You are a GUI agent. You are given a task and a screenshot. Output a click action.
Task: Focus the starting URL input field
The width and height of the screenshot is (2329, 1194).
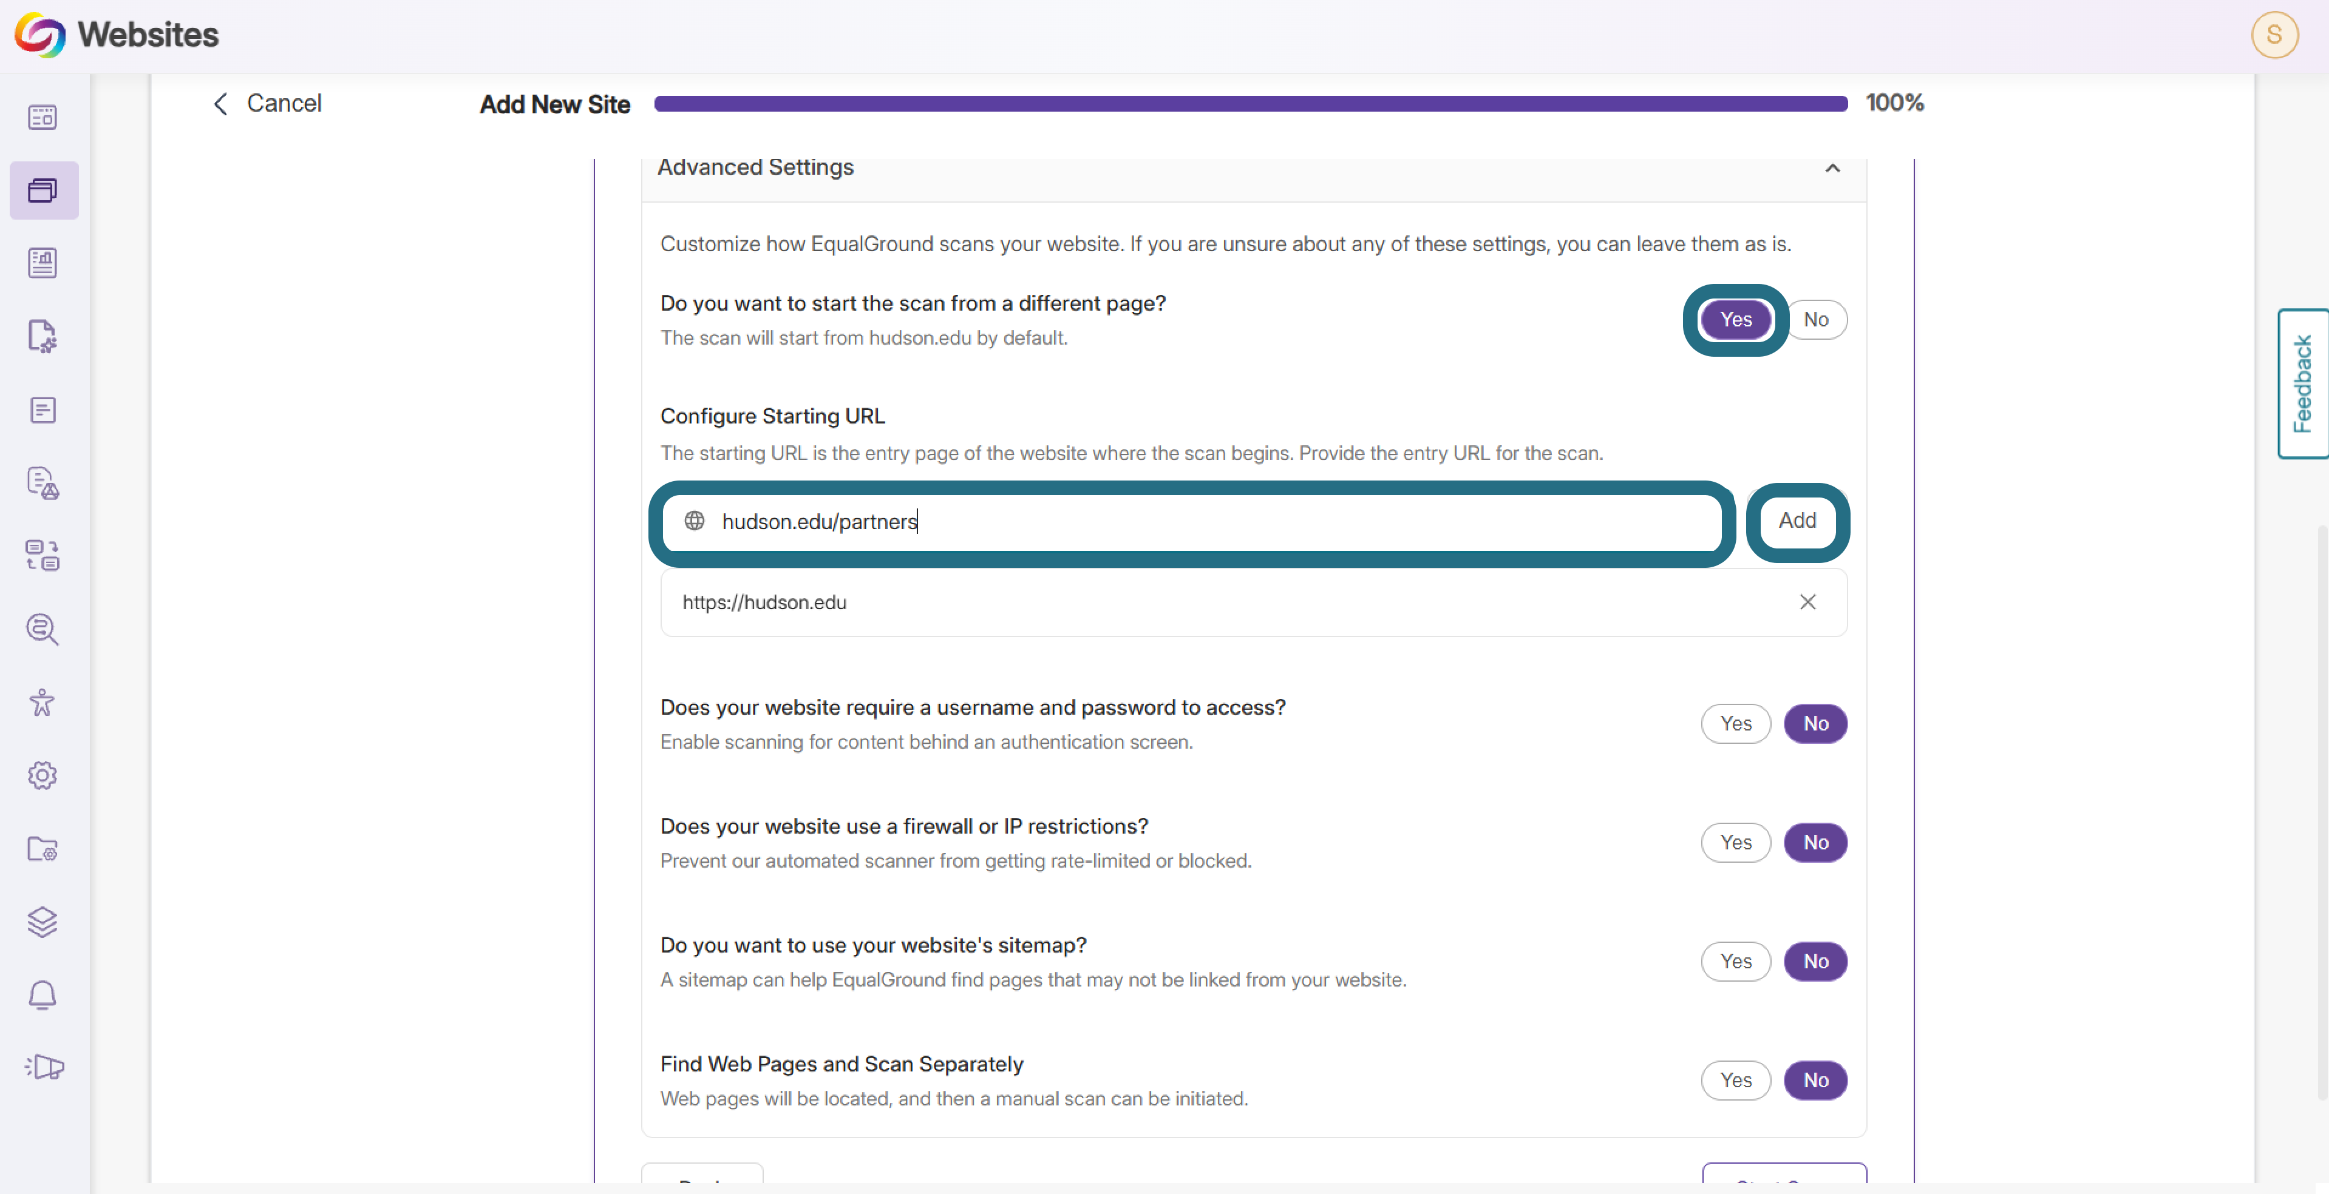[1192, 522]
